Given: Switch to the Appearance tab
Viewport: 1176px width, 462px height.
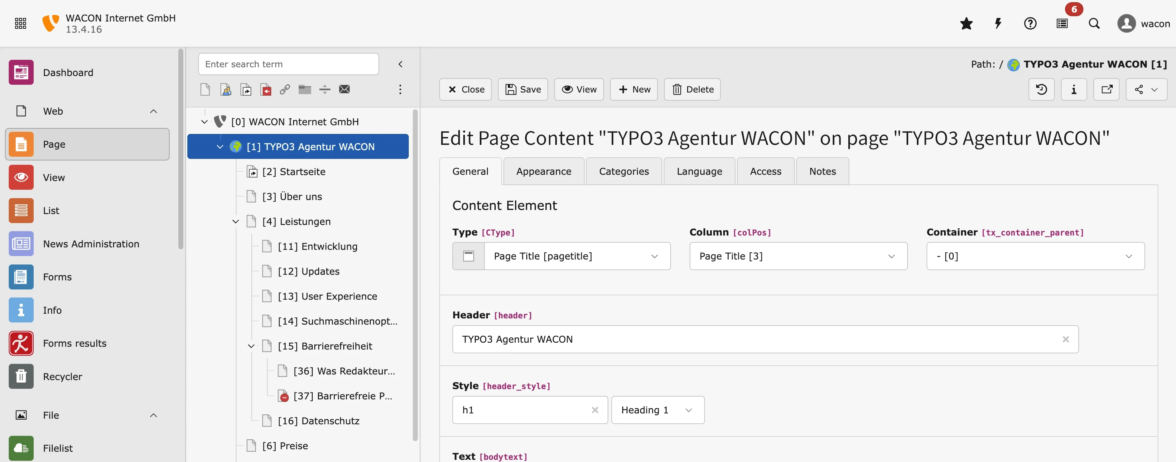Looking at the screenshot, I should point(544,171).
